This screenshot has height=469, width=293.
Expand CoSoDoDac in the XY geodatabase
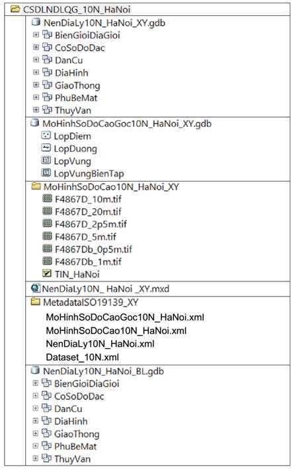pyautogui.click(x=36, y=48)
